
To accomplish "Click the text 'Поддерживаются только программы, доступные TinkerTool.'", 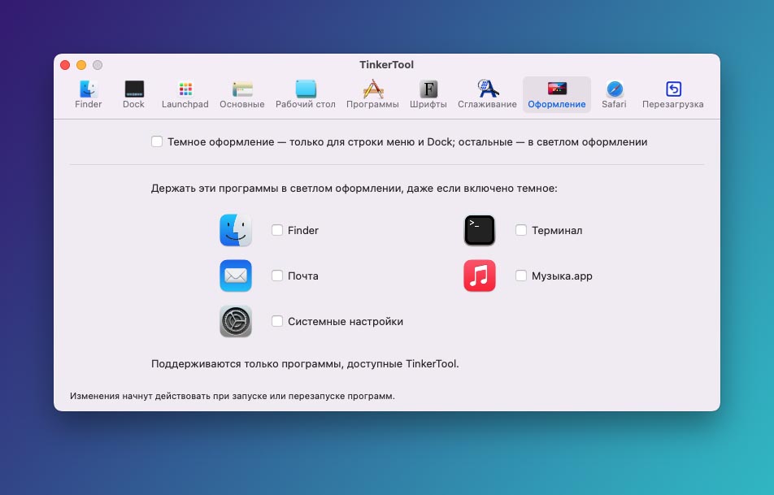I will pos(305,363).
